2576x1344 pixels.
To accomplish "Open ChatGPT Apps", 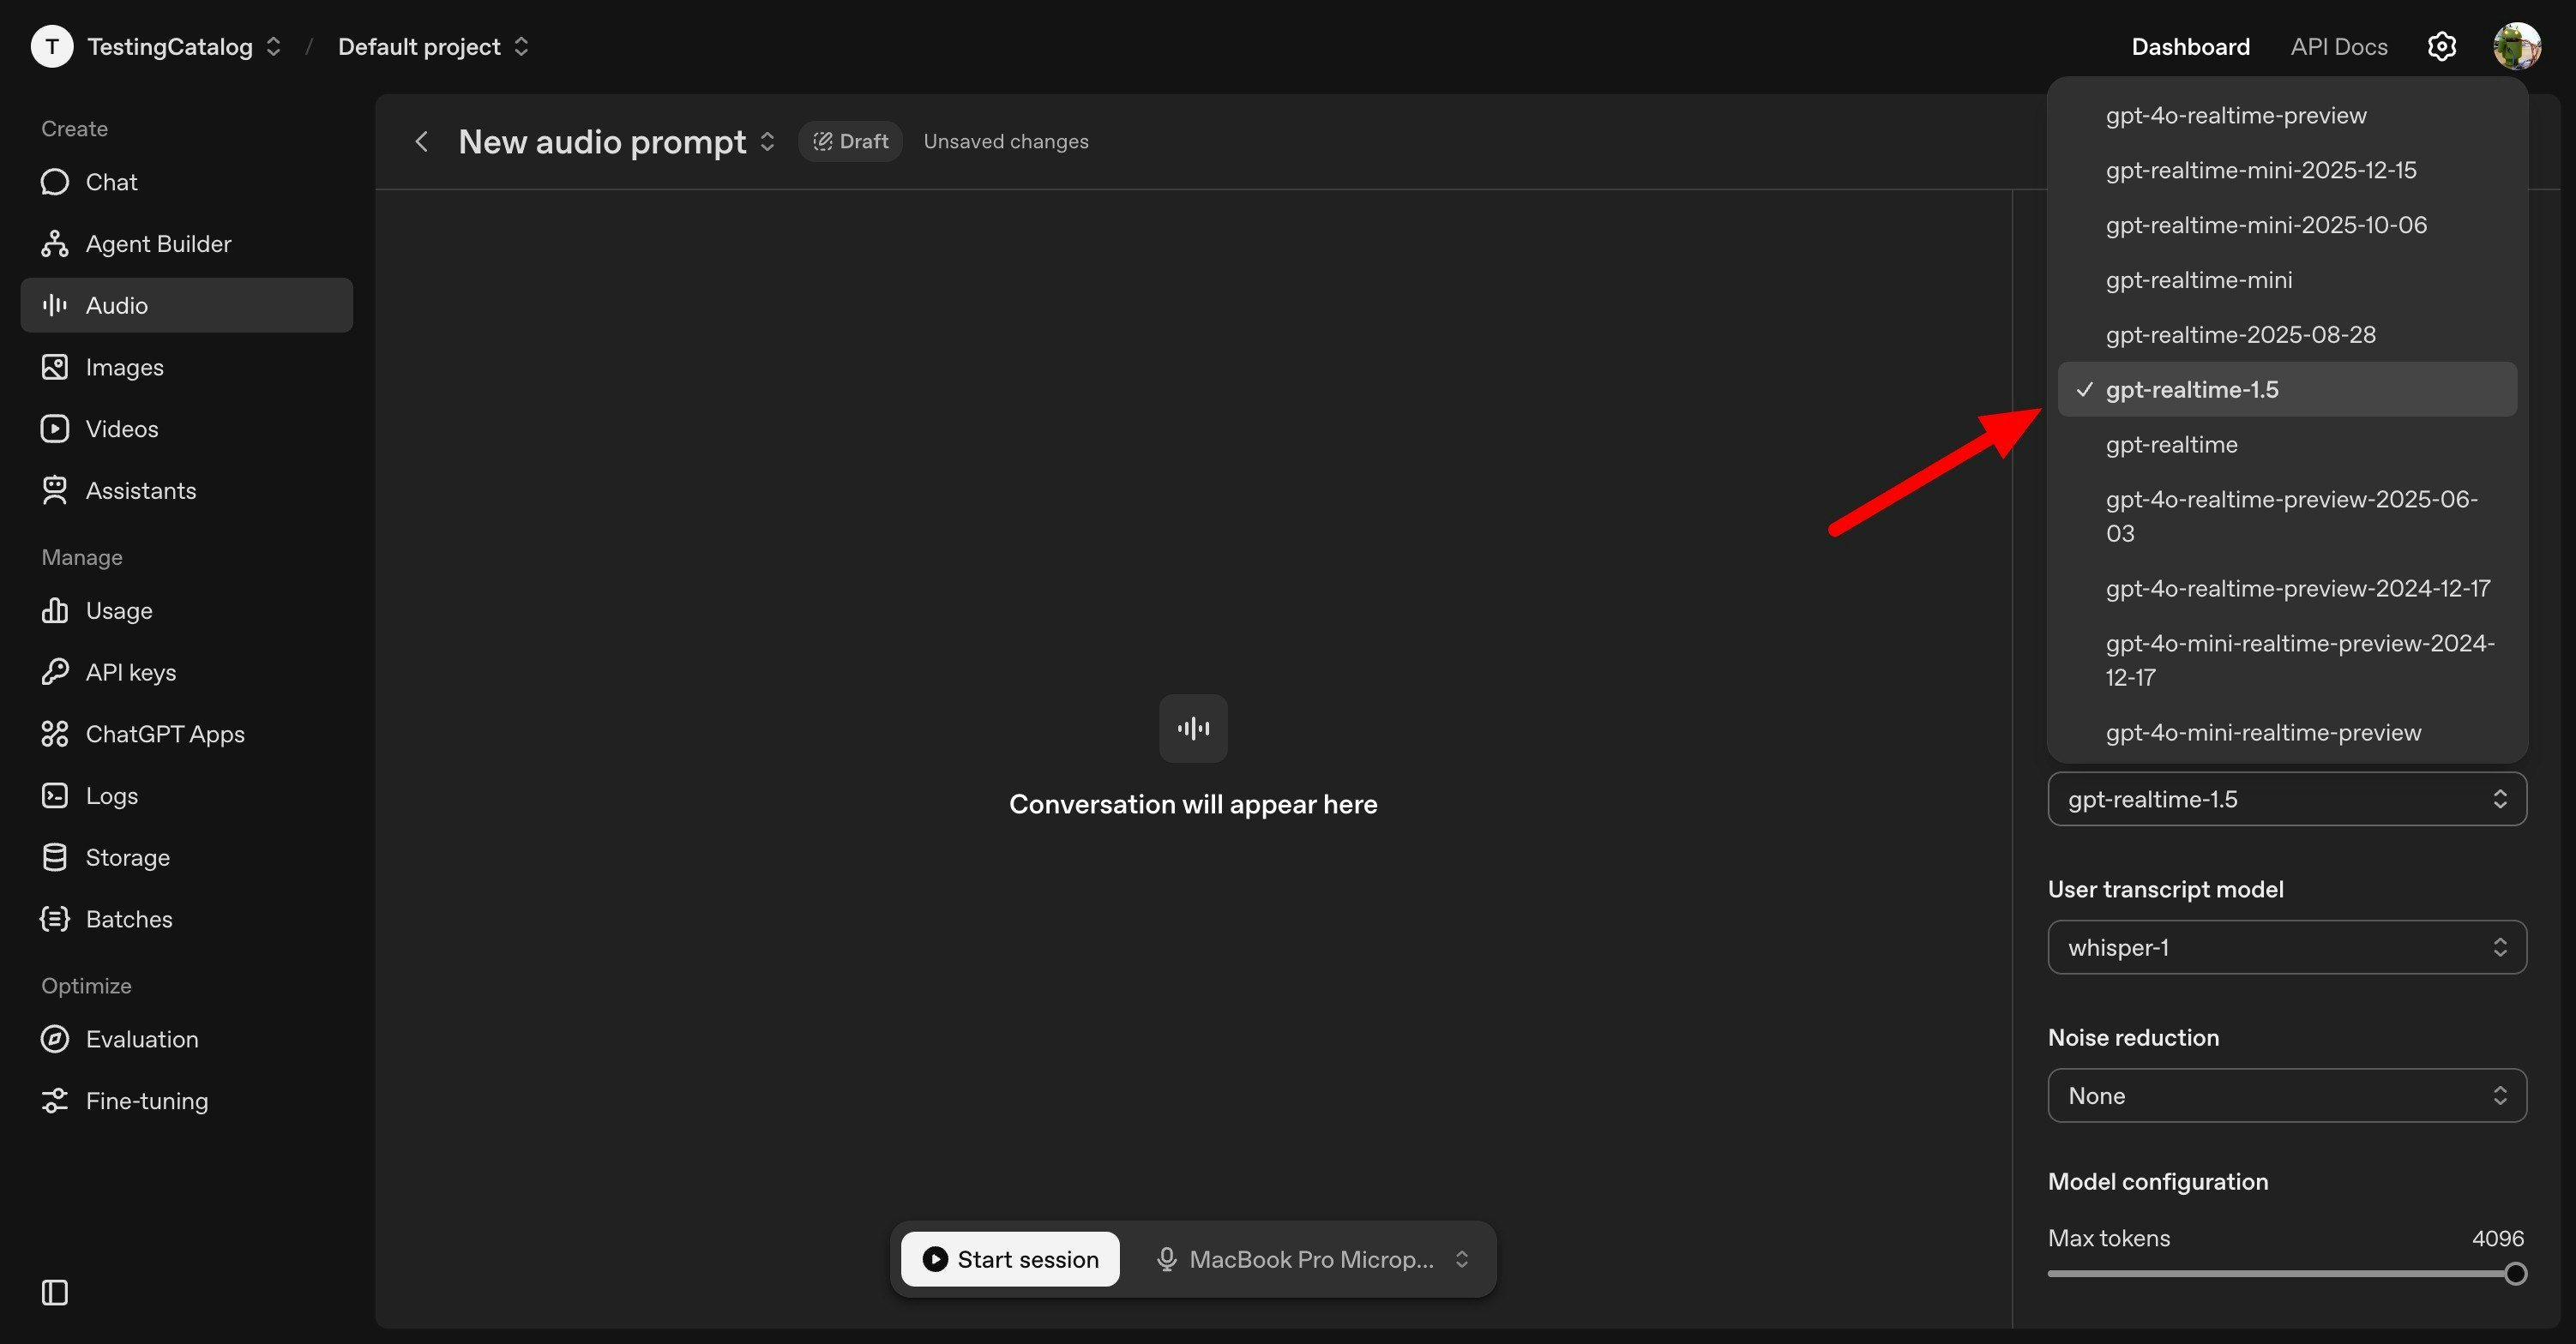I will 164,734.
